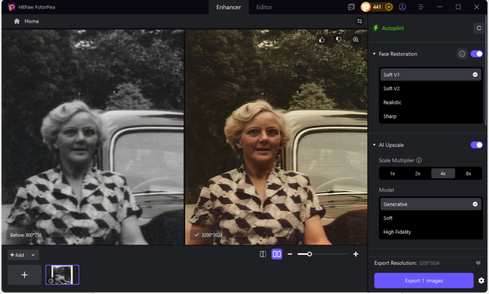Click the HitPaw FotorPea logo icon
Image resolution: width=489 pixels, height=294 pixels.
pyautogui.click(x=12, y=7)
